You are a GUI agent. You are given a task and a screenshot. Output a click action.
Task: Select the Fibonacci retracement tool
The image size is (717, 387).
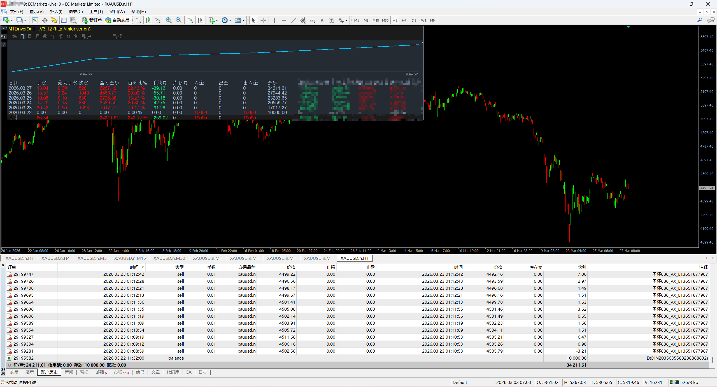(x=313, y=20)
